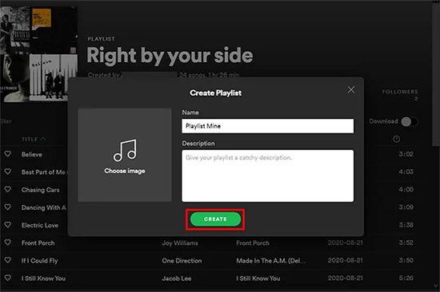The height and width of the screenshot is (292, 440).
Task: Like If I Could Fly with its heart
Action: [8, 260]
